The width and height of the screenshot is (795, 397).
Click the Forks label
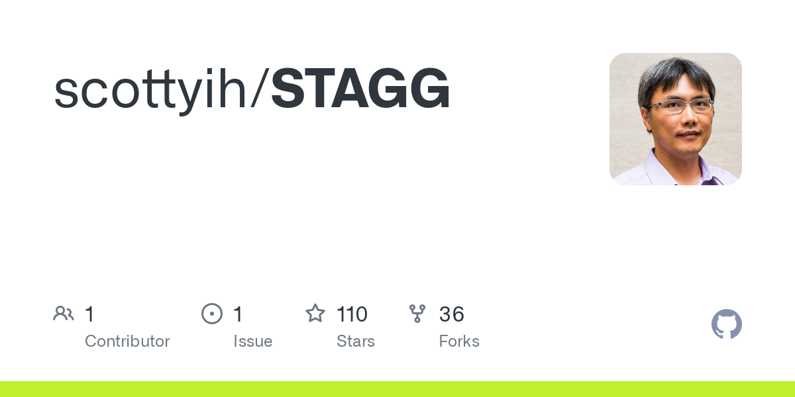coord(459,341)
